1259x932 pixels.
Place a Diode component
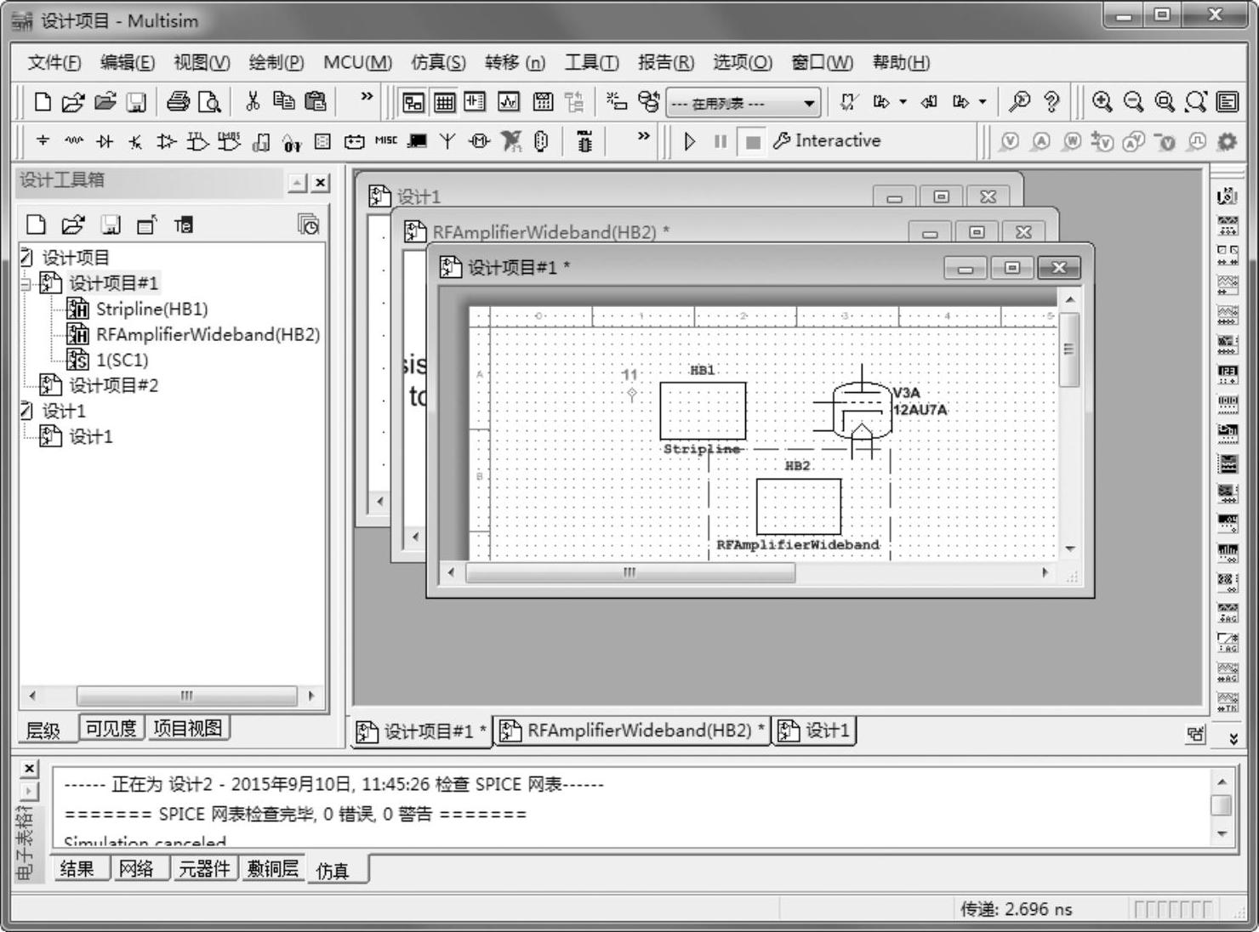(x=105, y=141)
